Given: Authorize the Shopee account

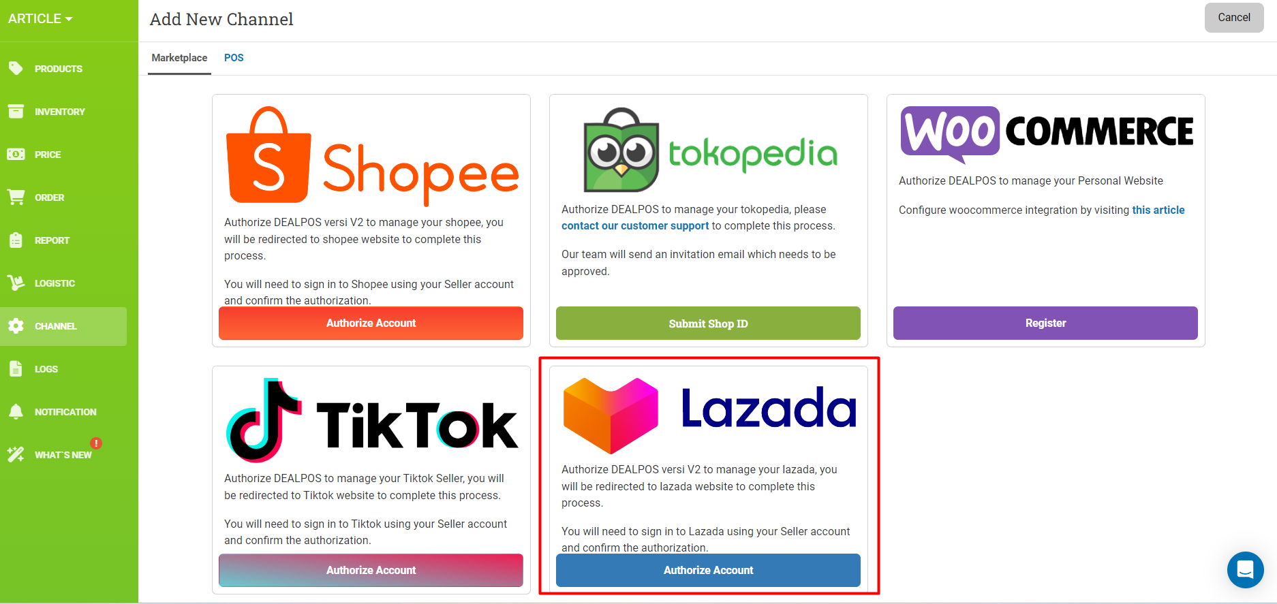Looking at the screenshot, I should coord(371,323).
